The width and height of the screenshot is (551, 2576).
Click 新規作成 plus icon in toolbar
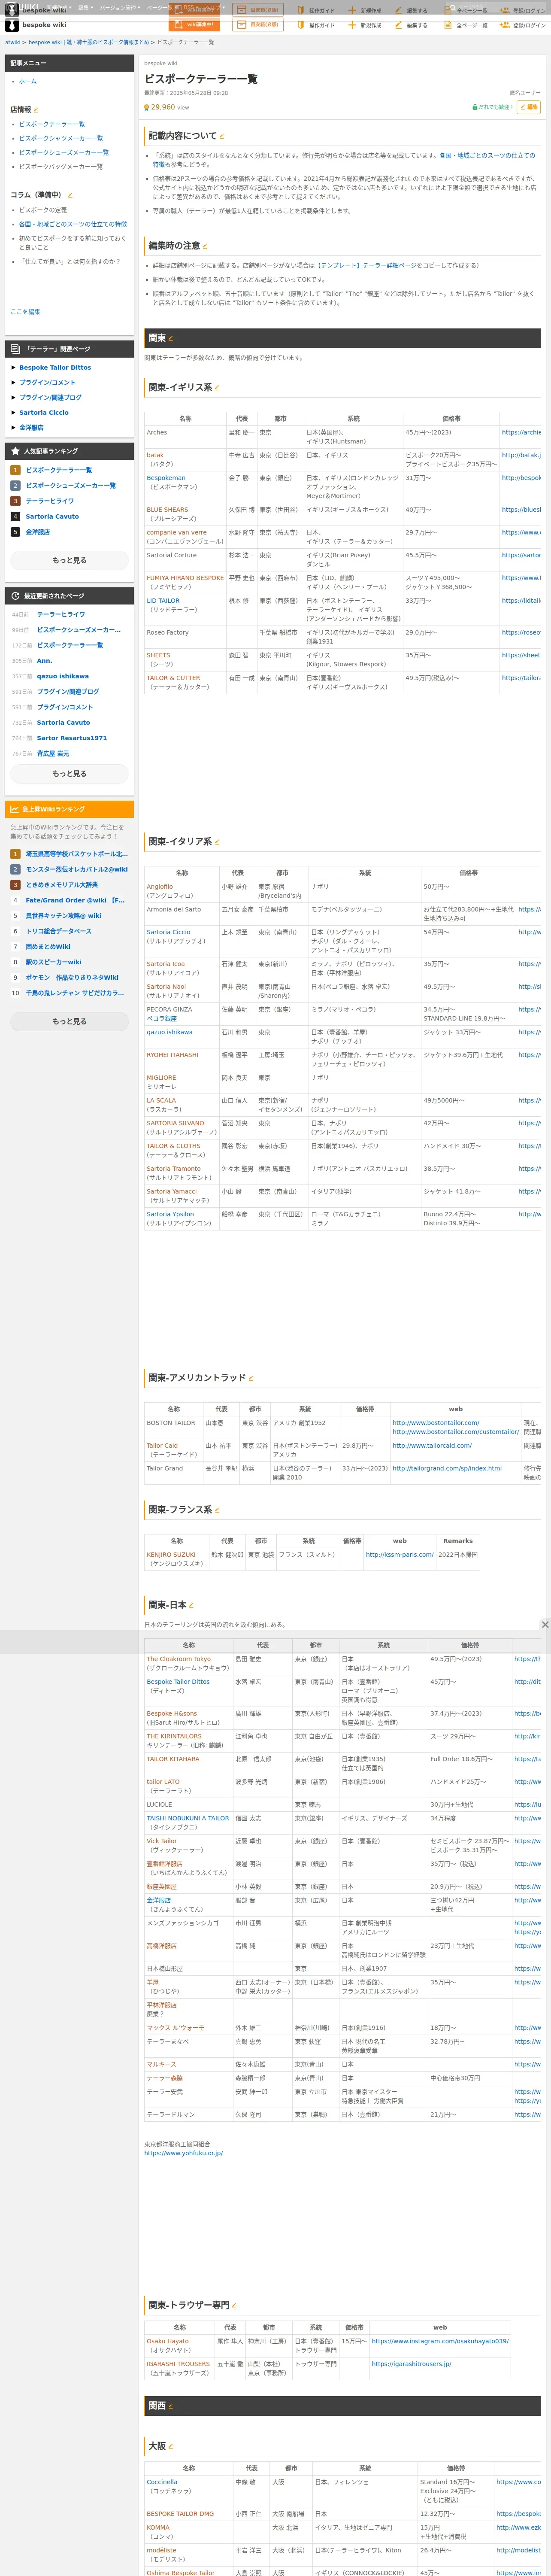pyautogui.click(x=352, y=25)
